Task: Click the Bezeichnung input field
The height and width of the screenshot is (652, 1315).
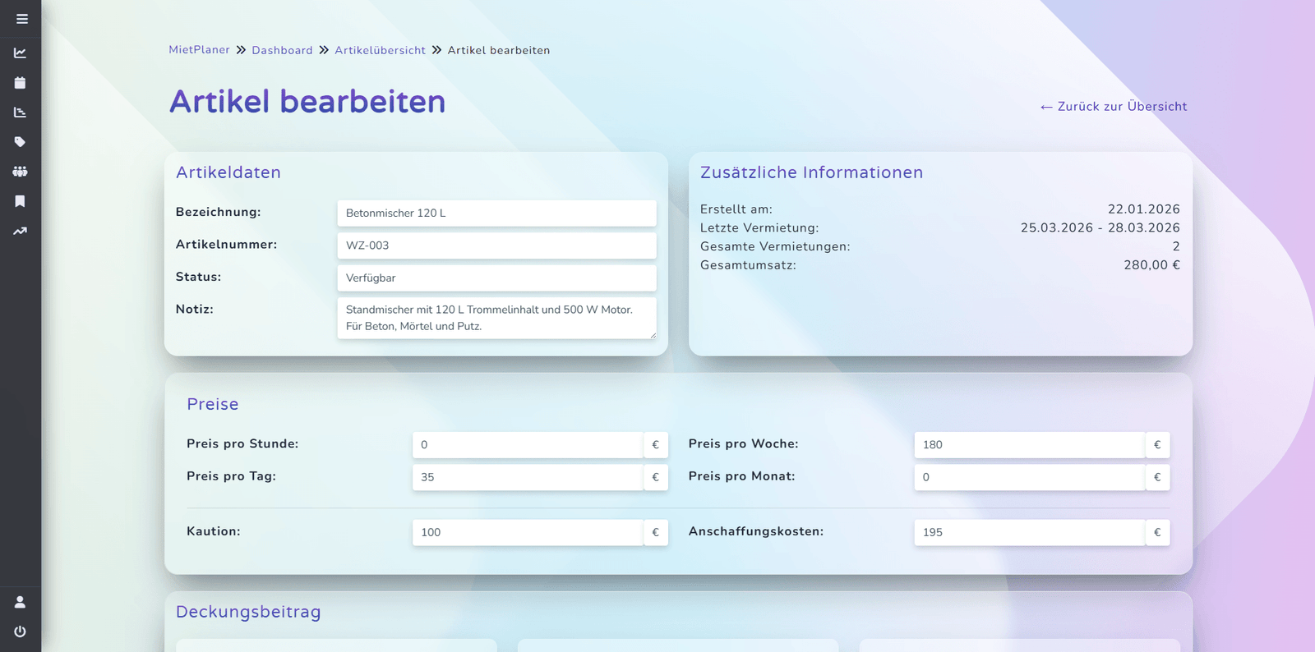Action: (x=496, y=213)
